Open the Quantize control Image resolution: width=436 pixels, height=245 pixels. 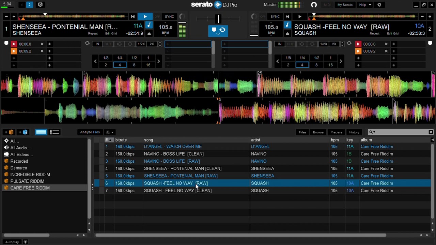pos(40,5)
